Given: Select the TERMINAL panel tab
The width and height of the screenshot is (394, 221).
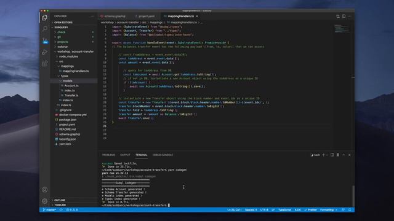Looking at the screenshot, I should pyautogui.click(x=142, y=155).
